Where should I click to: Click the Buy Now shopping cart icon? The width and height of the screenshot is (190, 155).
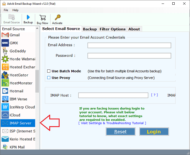pos(42,18)
